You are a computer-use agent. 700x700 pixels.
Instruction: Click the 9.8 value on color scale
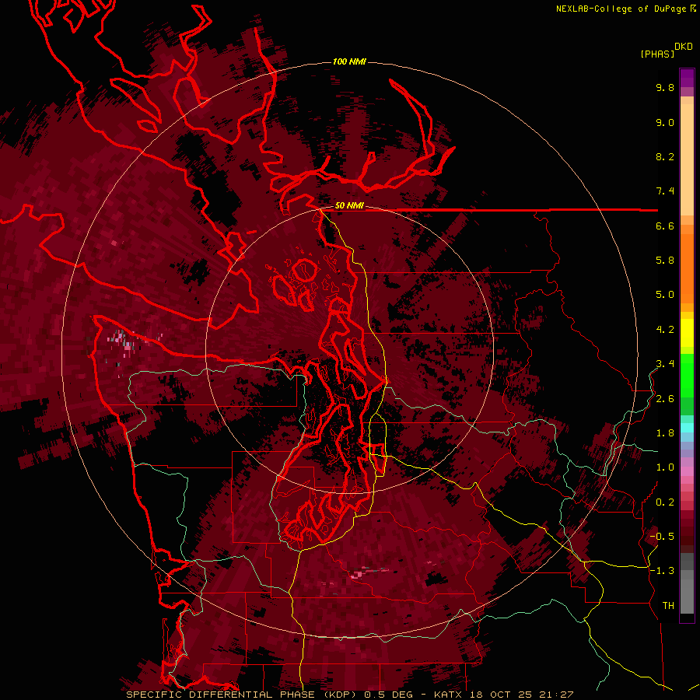[x=665, y=87]
